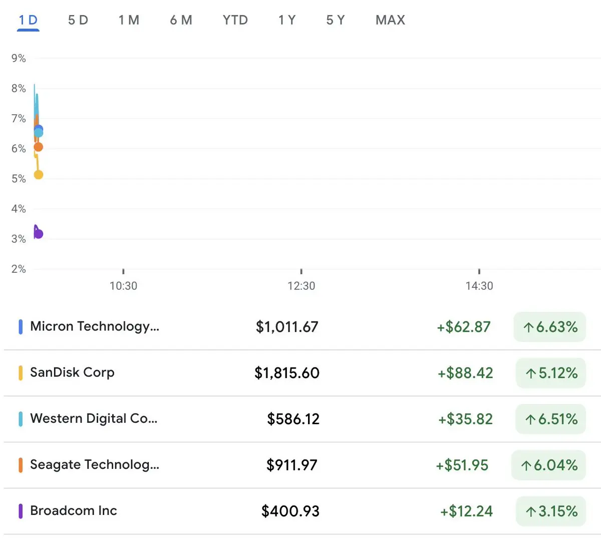This screenshot has height=538, width=601.
Task: Click the purple Broadcom color marker
Action: coord(21,511)
